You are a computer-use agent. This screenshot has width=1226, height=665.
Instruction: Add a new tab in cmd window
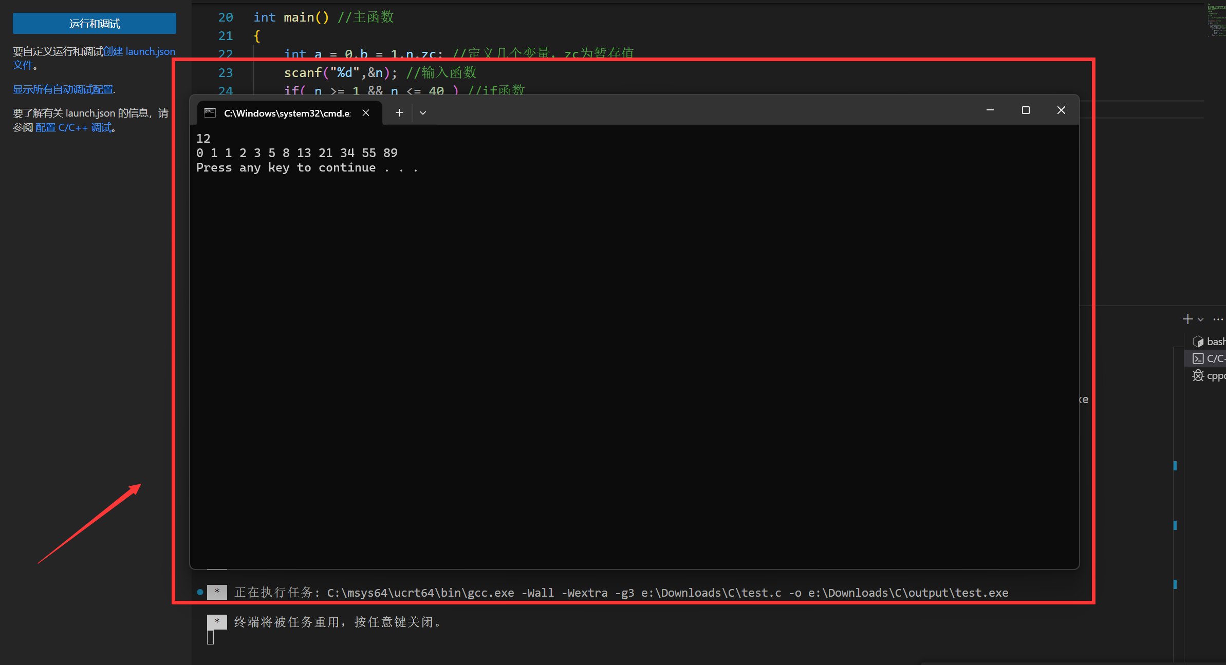coord(399,113)
